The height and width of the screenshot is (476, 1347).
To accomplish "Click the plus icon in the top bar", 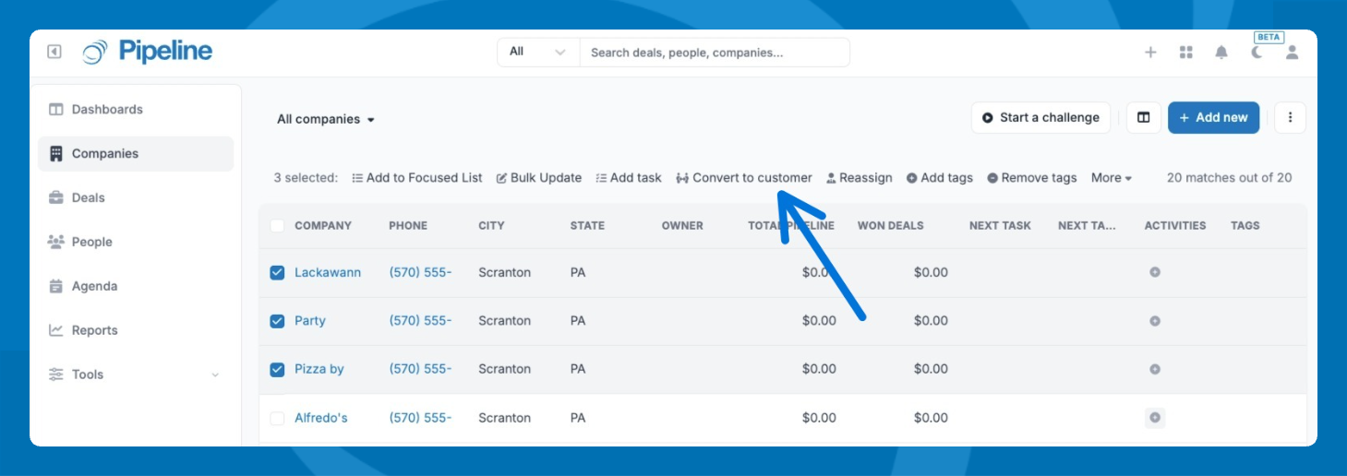I will (1150, 53).
